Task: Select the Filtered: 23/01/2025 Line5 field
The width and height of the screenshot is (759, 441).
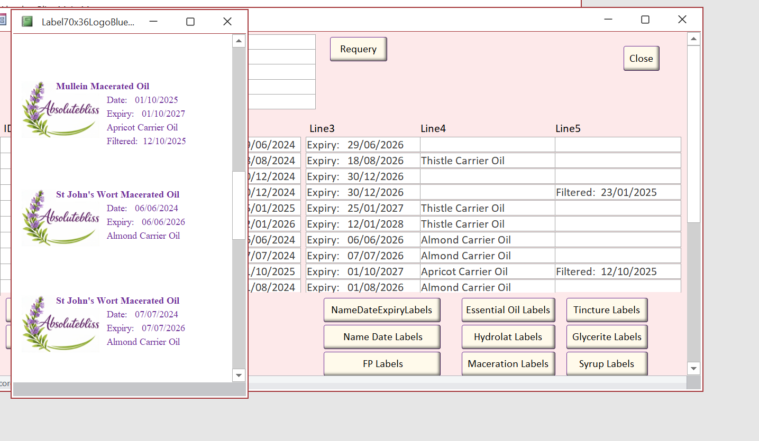Action: [x=617, y=192]
